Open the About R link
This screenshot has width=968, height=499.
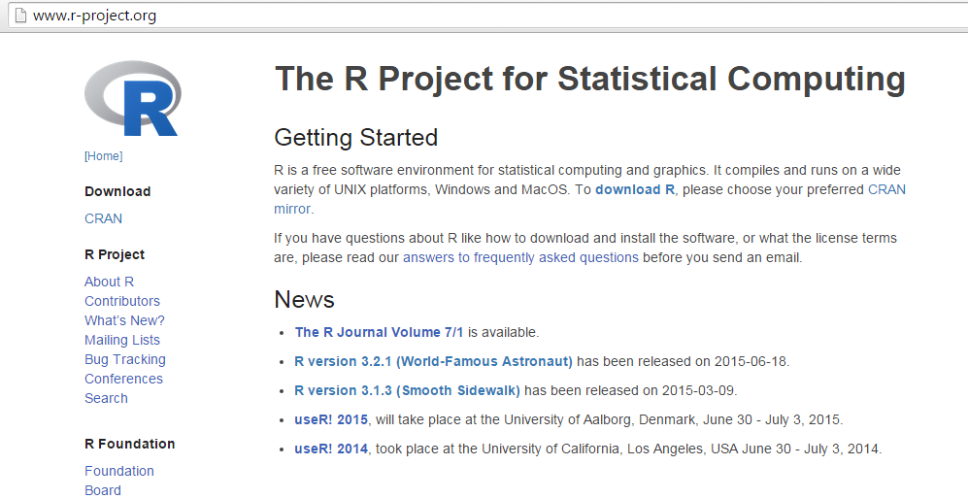[x=110, y=282]
